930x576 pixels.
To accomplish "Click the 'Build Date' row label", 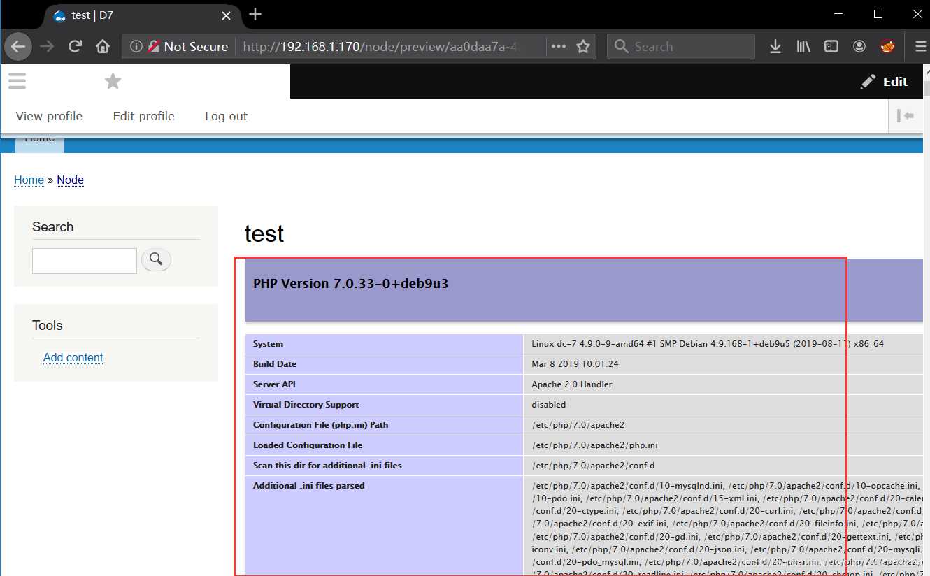I will tap(275, 364).
